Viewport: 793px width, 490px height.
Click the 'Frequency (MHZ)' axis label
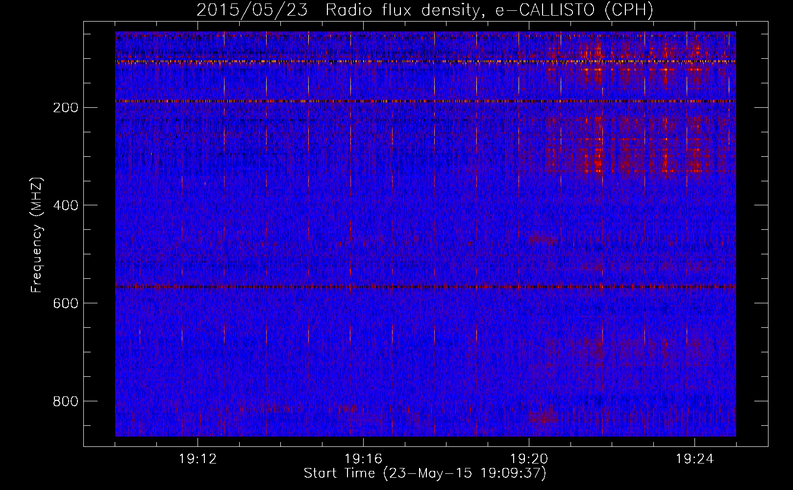point(37,235)
